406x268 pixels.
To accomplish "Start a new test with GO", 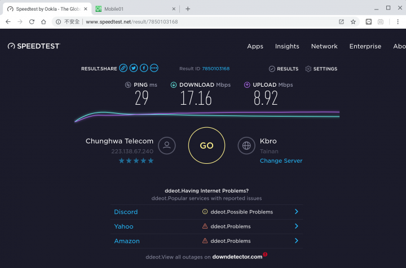I will pos(206,145).
